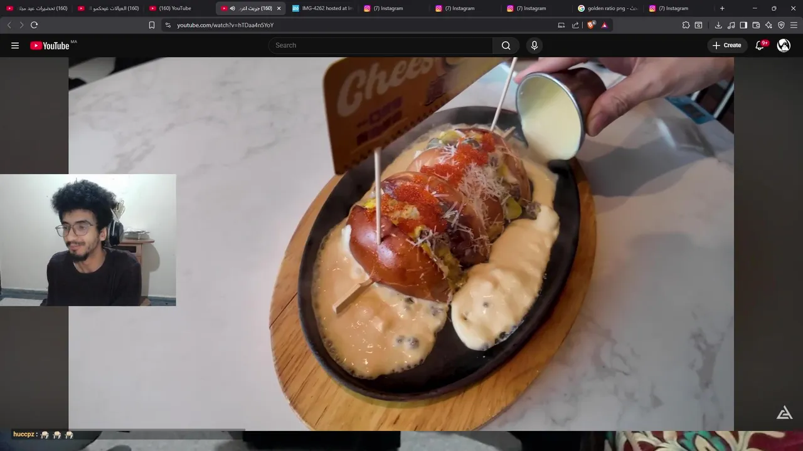Image resolution: width=803 pixels, height=451 pixels.
Task: Click the address bar URL youtube.com/watch
Action: [225, 25]
